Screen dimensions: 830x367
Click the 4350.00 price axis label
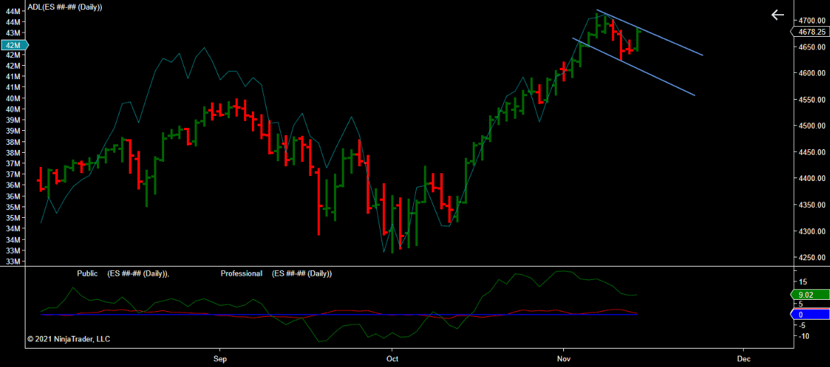812,205
